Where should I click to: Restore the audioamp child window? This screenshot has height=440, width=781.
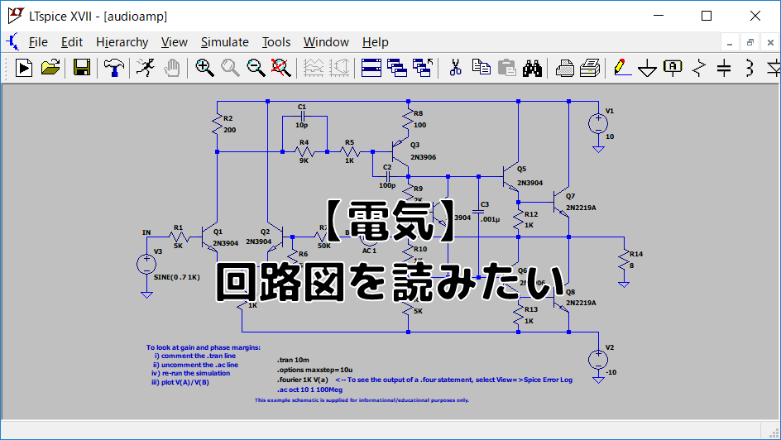(750, 43)
